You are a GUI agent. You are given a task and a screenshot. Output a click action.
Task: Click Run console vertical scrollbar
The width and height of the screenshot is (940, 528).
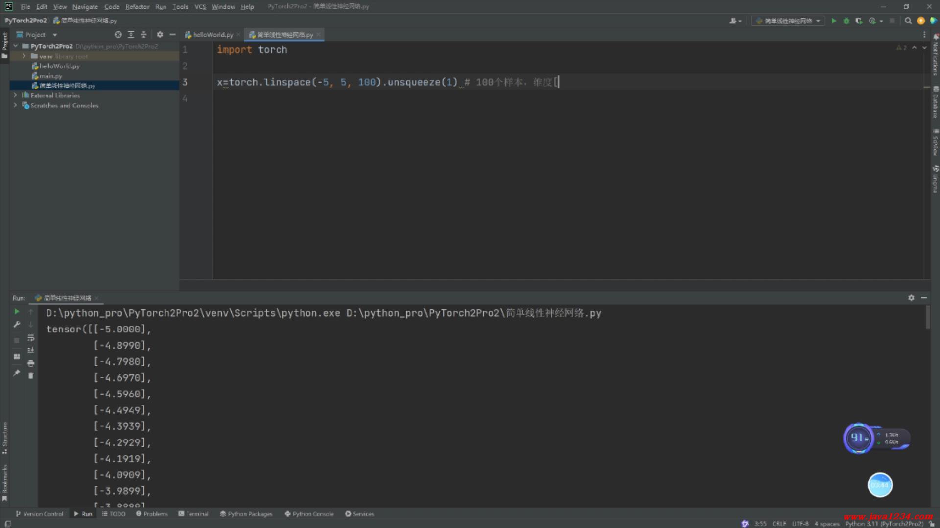coord(927,318)
